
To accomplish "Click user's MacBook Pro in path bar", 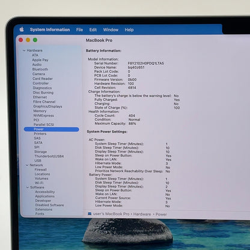I will (111, 214).
